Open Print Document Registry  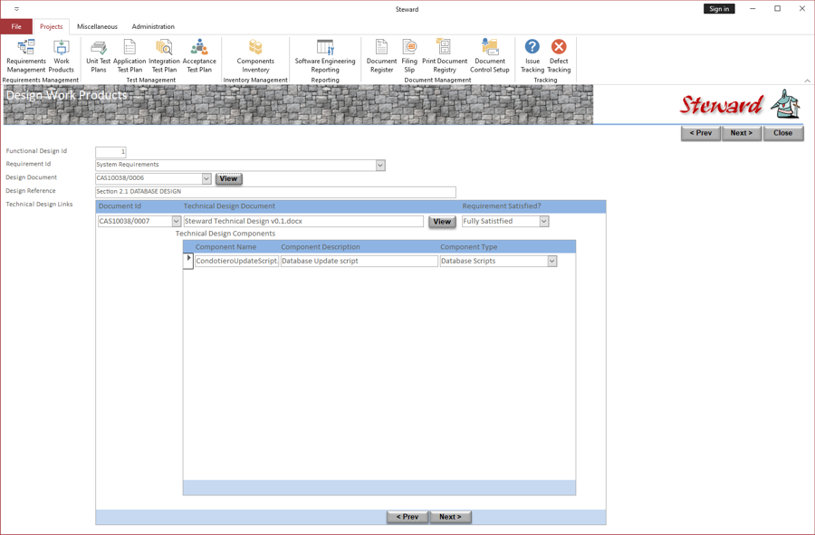point(445,56)
